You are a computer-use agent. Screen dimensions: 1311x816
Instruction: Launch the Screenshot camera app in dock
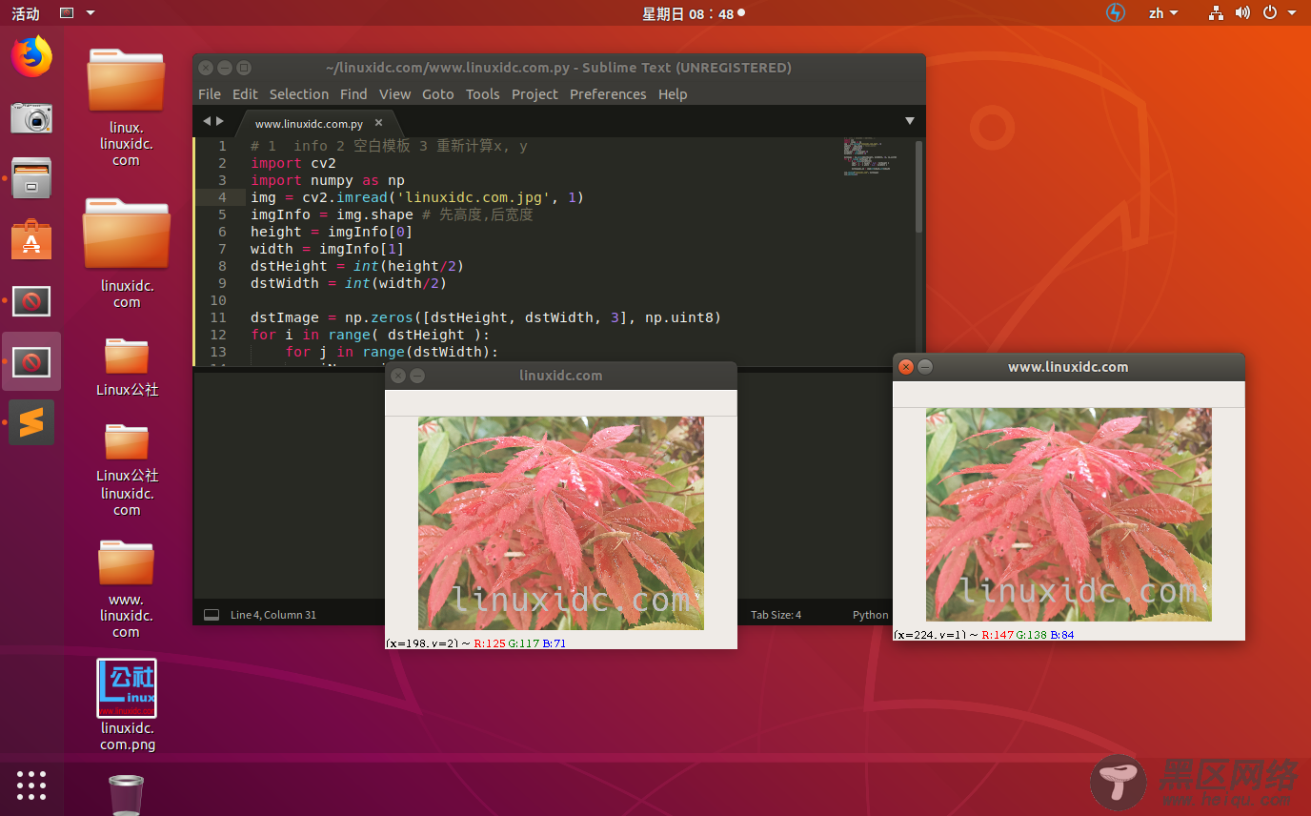[31, 117]
